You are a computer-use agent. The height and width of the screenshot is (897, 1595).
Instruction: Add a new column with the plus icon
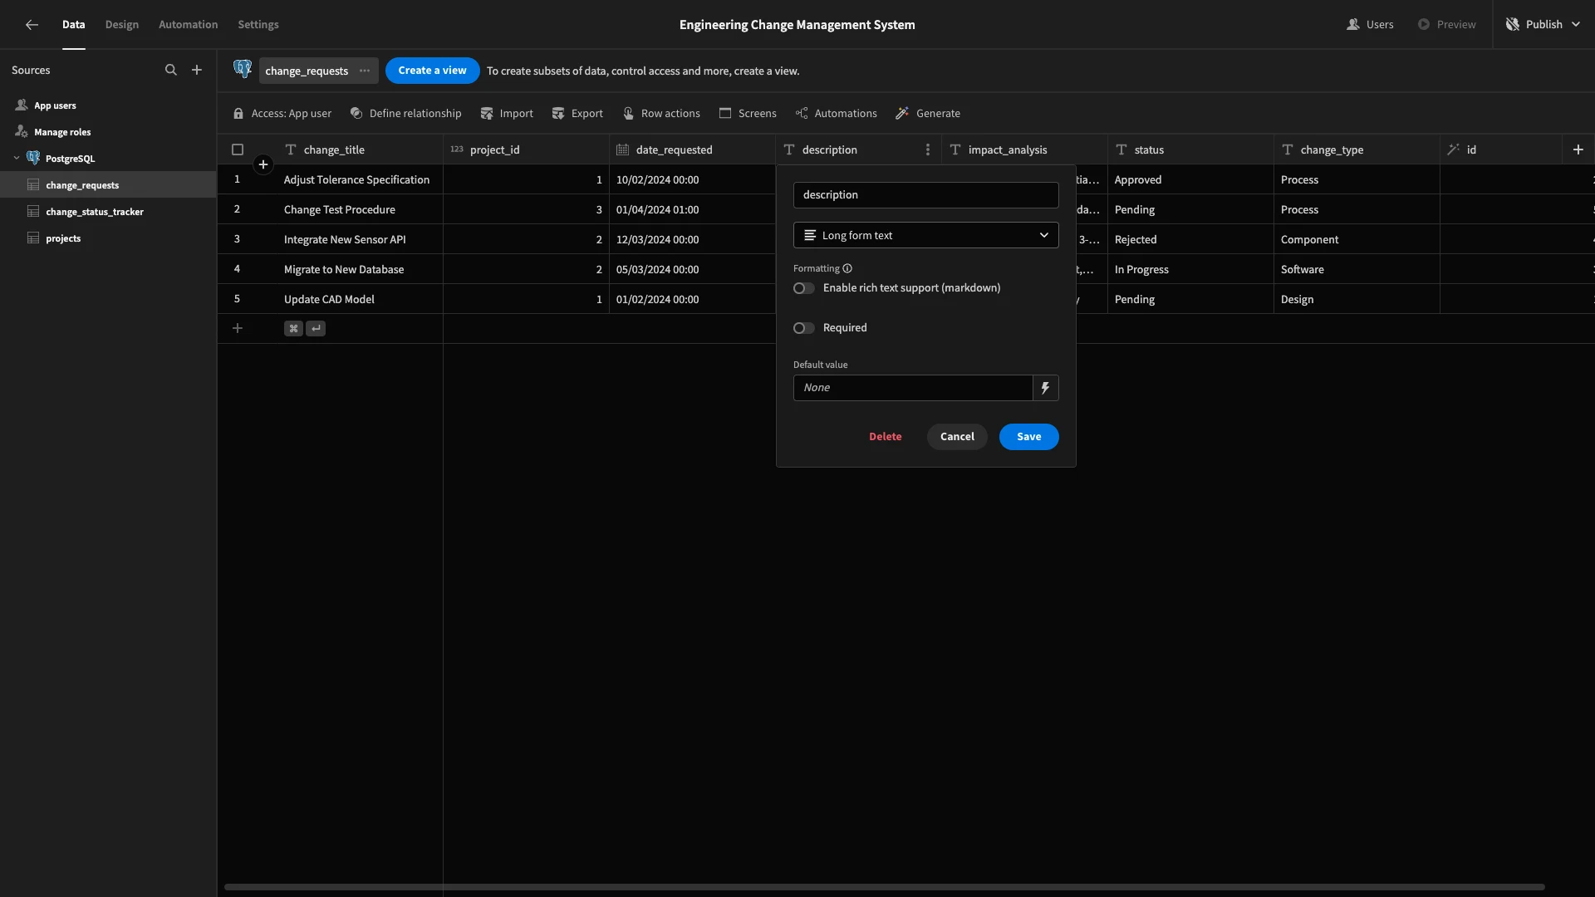coord(1578,150)
